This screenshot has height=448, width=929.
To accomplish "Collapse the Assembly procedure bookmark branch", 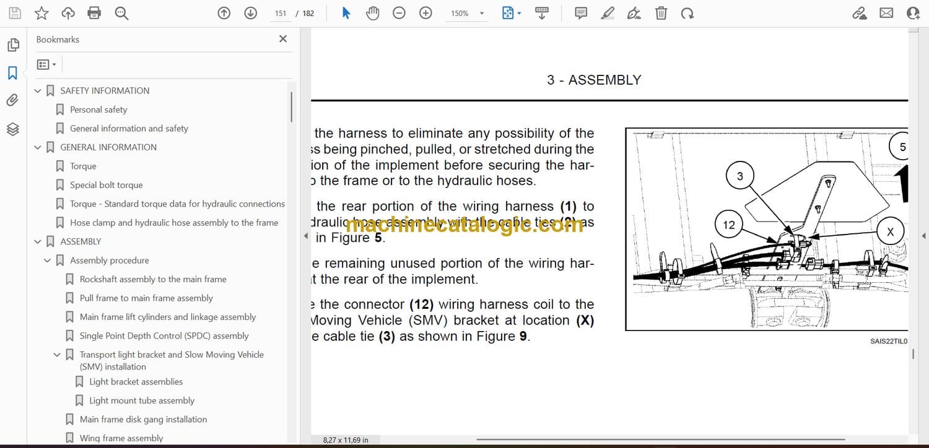I will 48,261.
